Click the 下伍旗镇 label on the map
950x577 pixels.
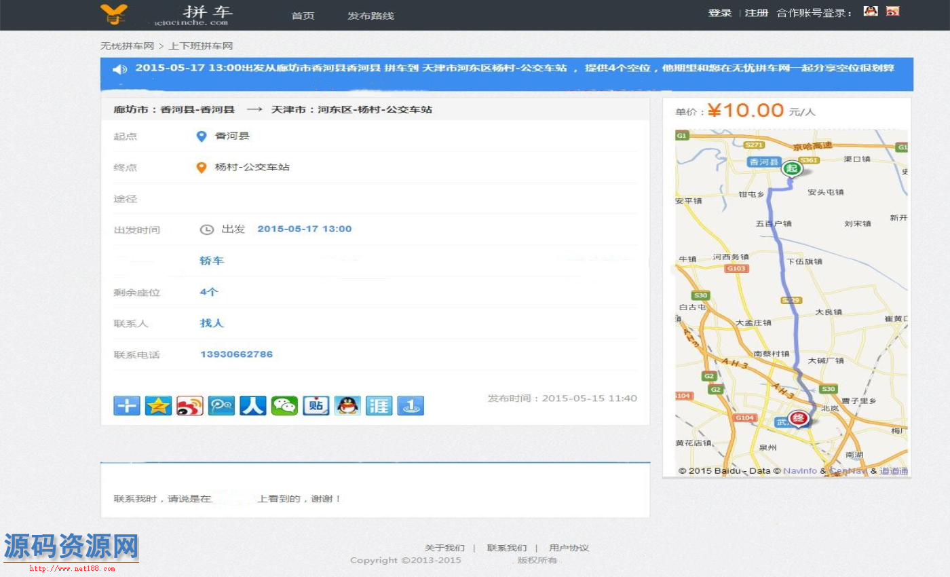coord(804,261)
